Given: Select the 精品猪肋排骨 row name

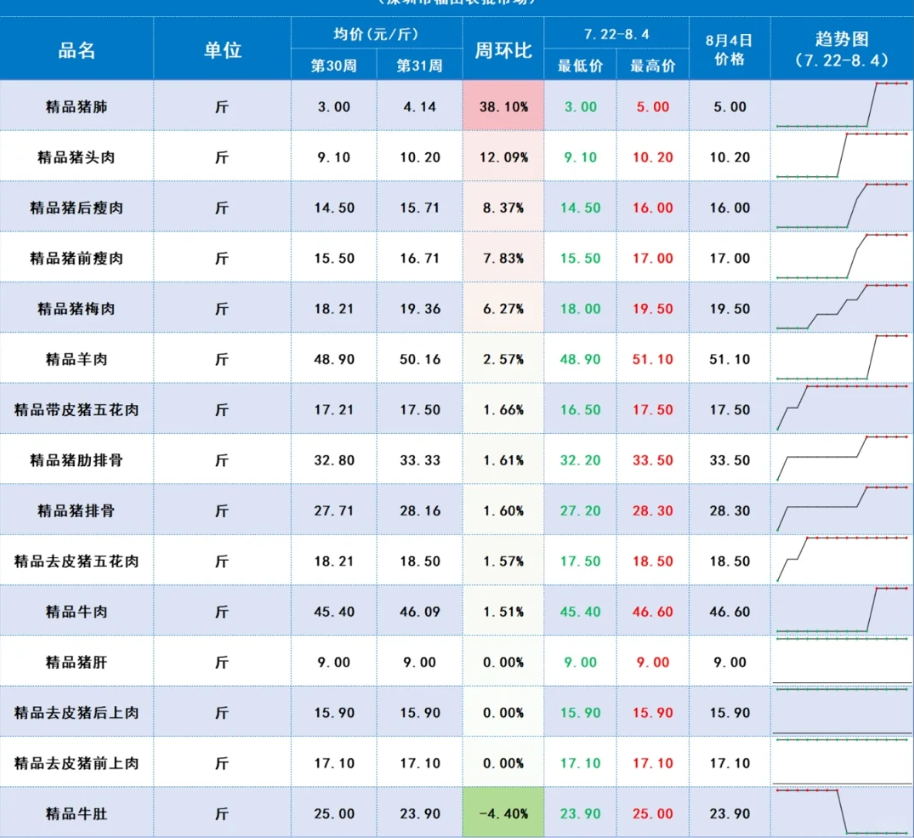Looking at the screenshot, I should point(76,460).
